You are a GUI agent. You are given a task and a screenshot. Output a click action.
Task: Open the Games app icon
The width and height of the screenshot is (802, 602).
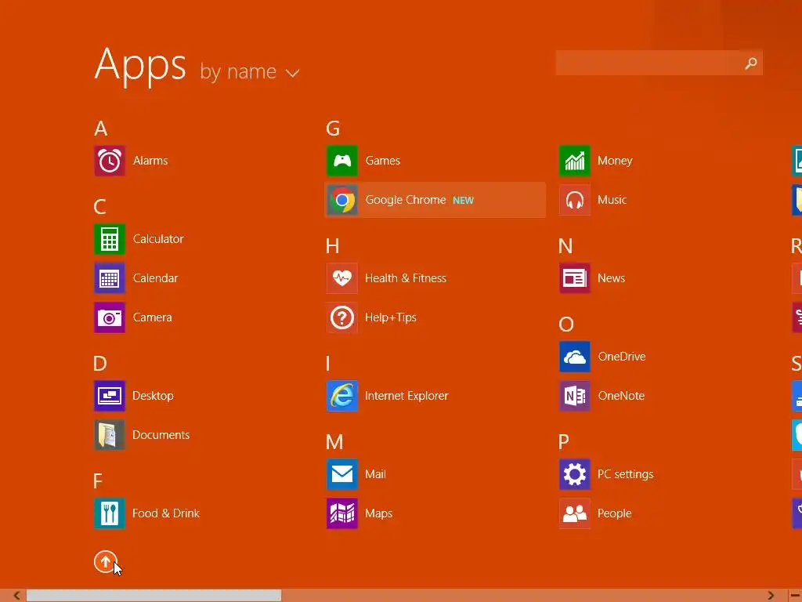pos(342,161)
